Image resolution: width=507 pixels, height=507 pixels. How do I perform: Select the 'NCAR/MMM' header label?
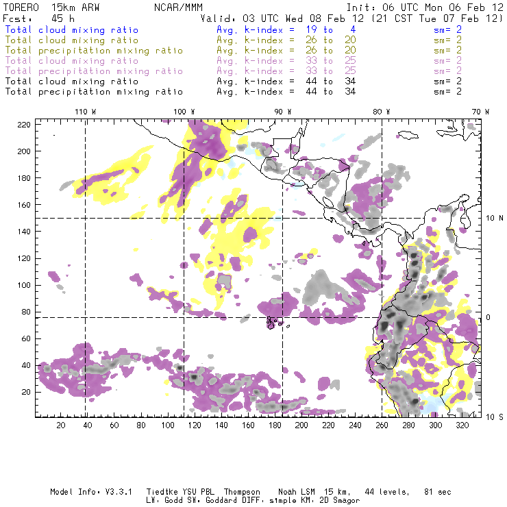pos(178,7)
